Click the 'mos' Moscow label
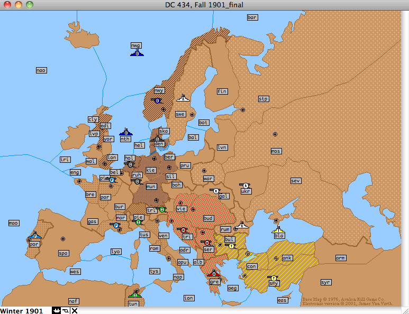 tap(276, 151)
